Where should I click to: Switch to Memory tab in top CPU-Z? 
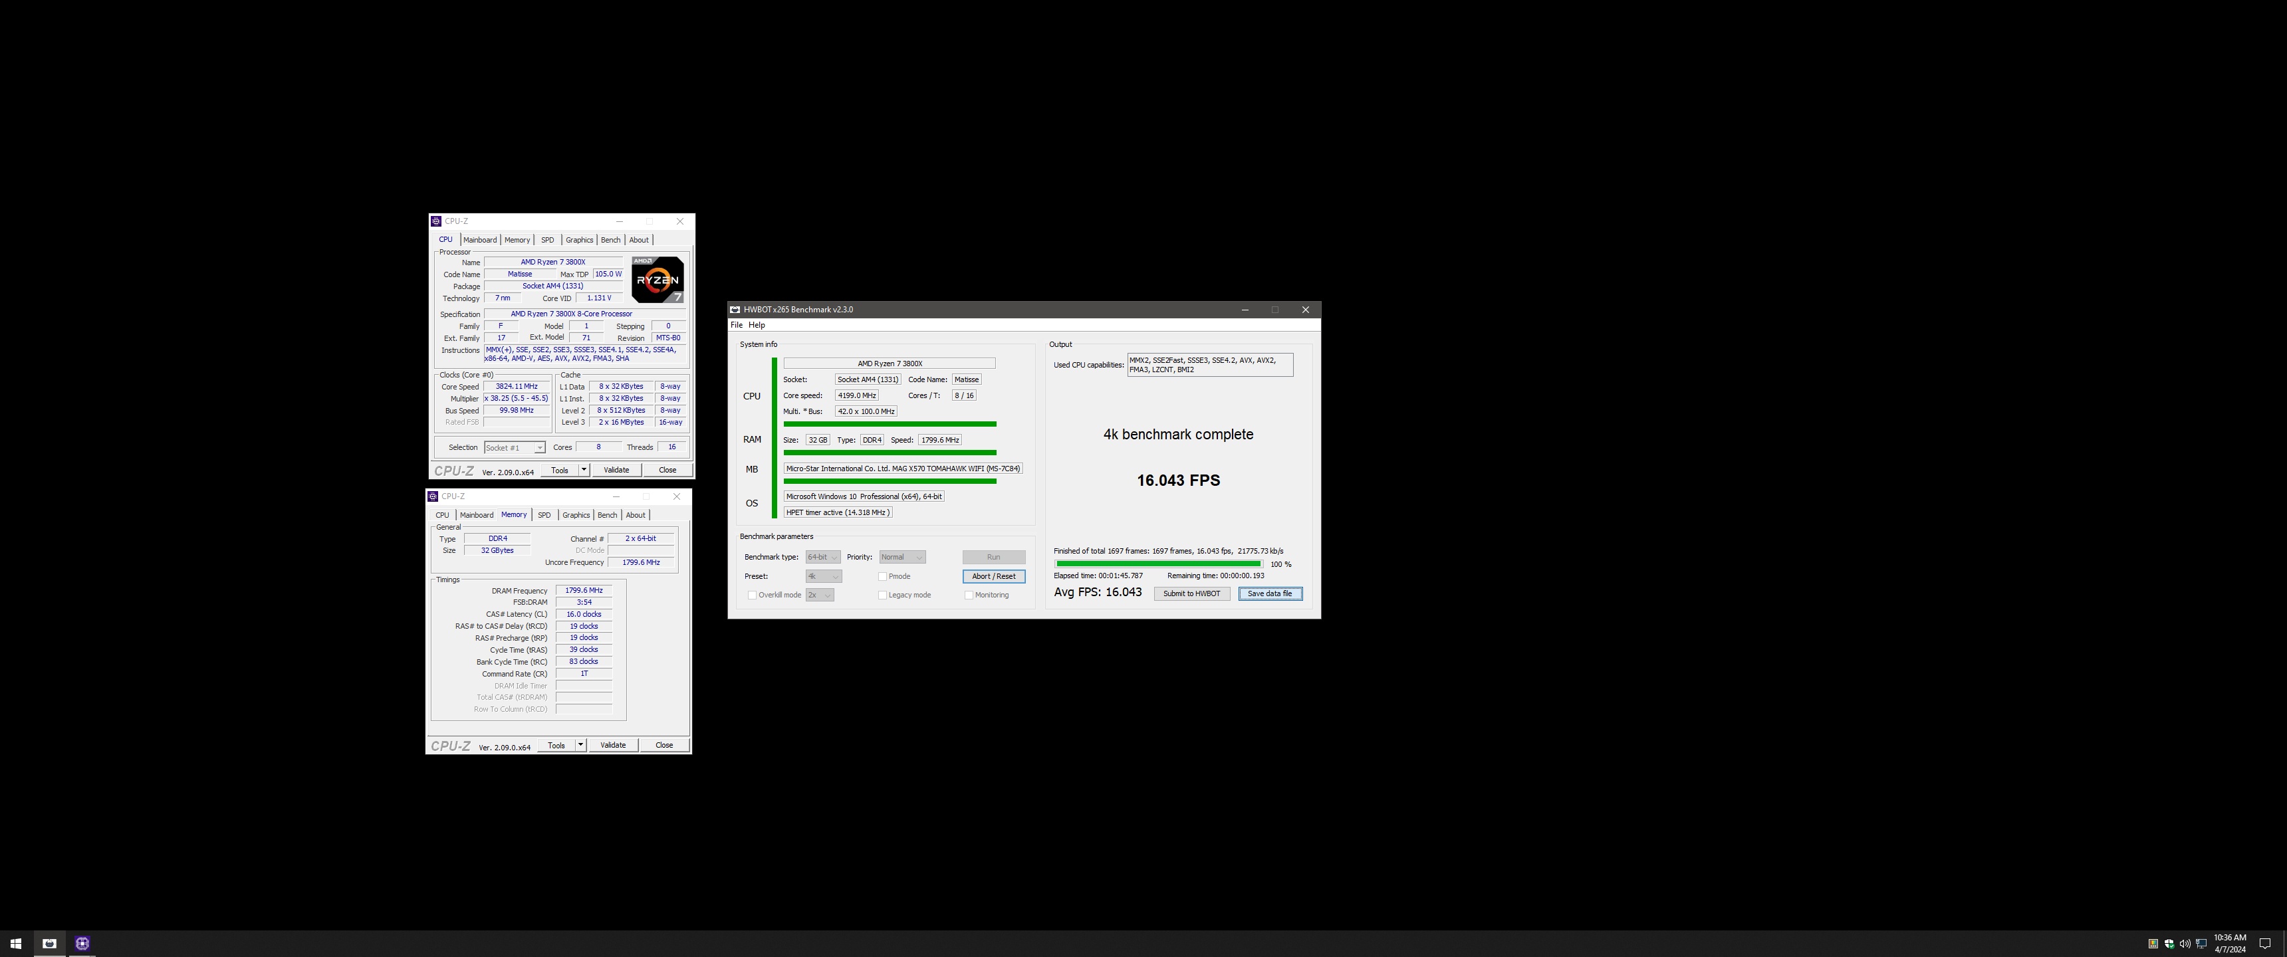[517, 240]
